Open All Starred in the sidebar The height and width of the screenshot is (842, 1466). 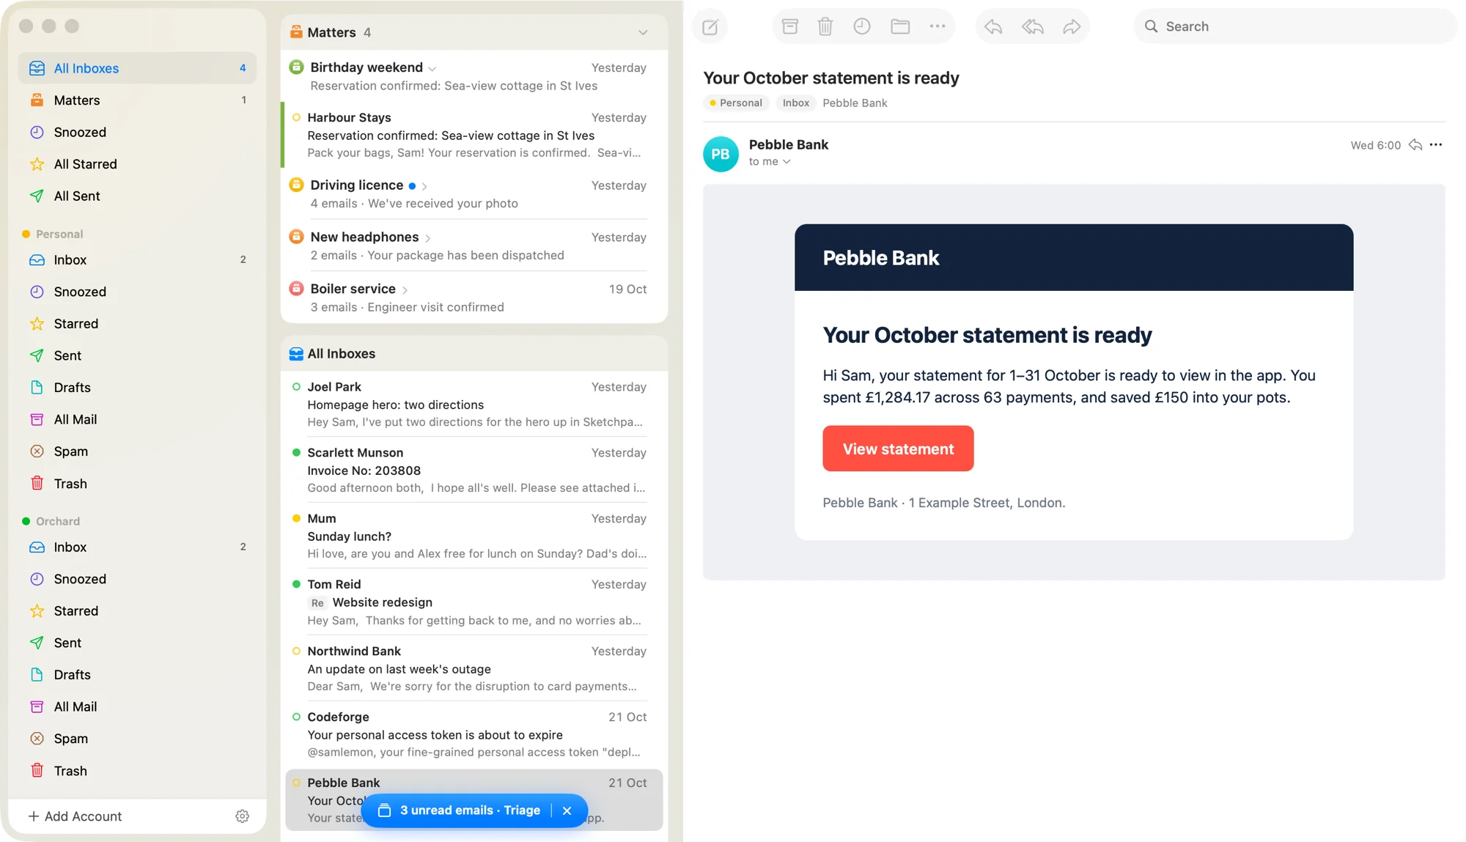point(137,164)
